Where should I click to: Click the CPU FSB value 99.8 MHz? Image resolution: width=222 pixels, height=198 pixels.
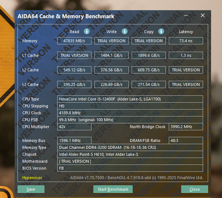tap(130, 120)
